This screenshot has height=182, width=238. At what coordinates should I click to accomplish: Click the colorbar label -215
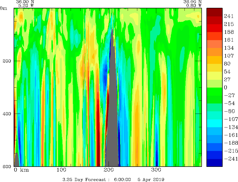click(x=231, y=151)
